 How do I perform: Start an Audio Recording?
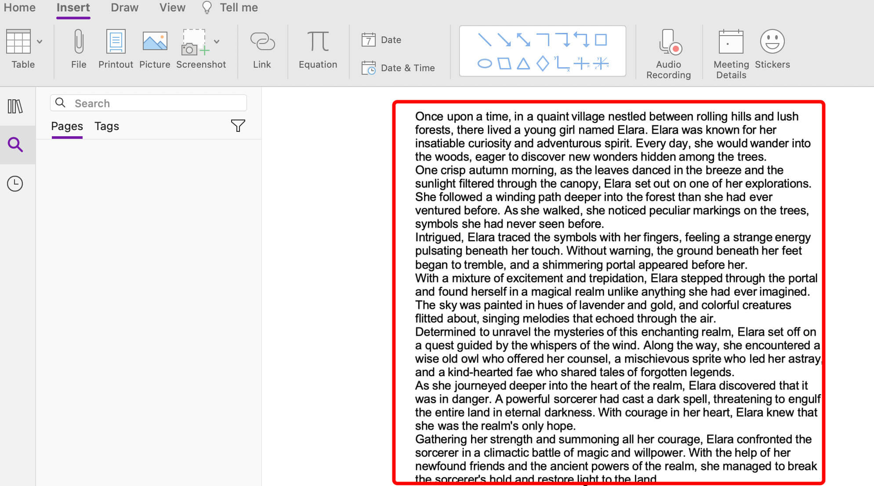click(668, 54)
